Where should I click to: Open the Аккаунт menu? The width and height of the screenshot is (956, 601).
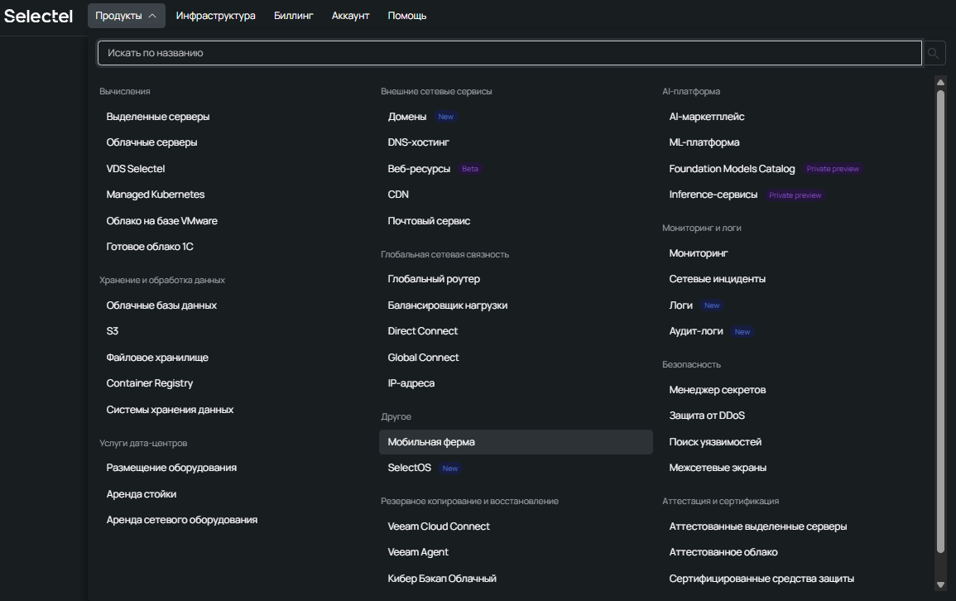pyautogui.click(x=350, y=16)
